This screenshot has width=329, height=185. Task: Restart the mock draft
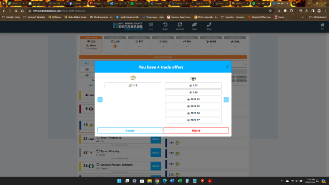[x=165, y=26]
